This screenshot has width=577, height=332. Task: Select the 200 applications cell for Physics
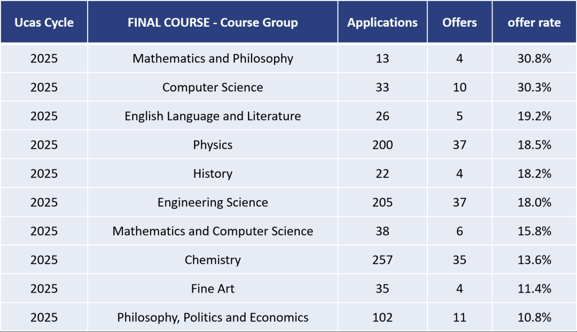[383, 145]
